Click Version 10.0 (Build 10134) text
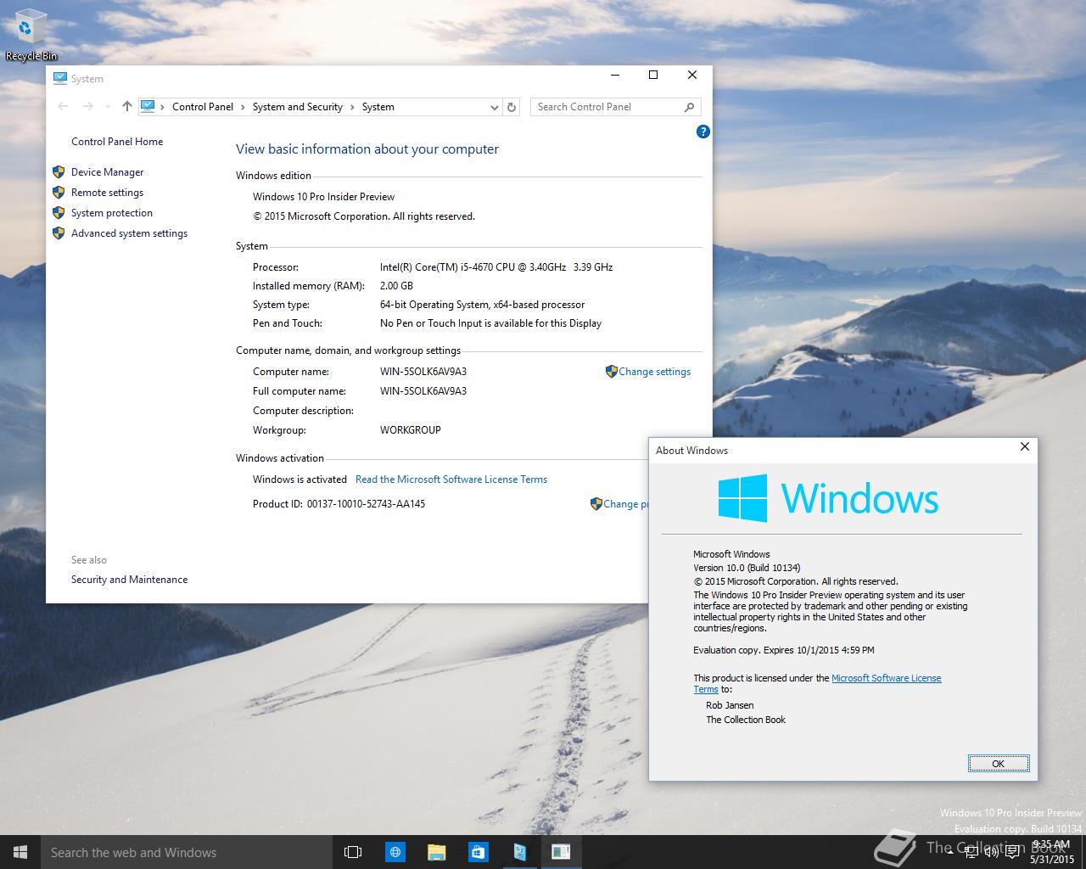The height and width of the screenshot is (869, 1086). pyautogui.click(x=747, y=568)
